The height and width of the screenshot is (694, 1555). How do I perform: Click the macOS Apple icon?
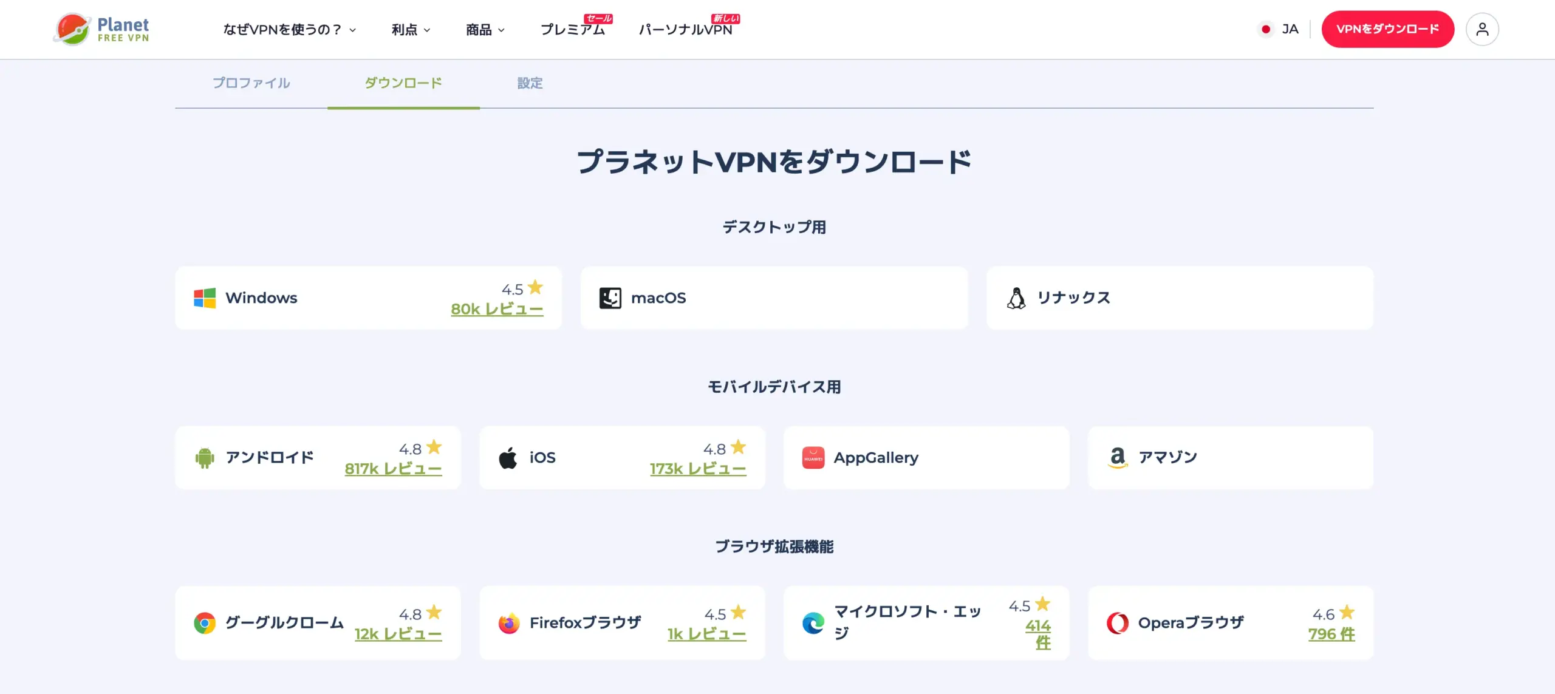tap(611, 298)
